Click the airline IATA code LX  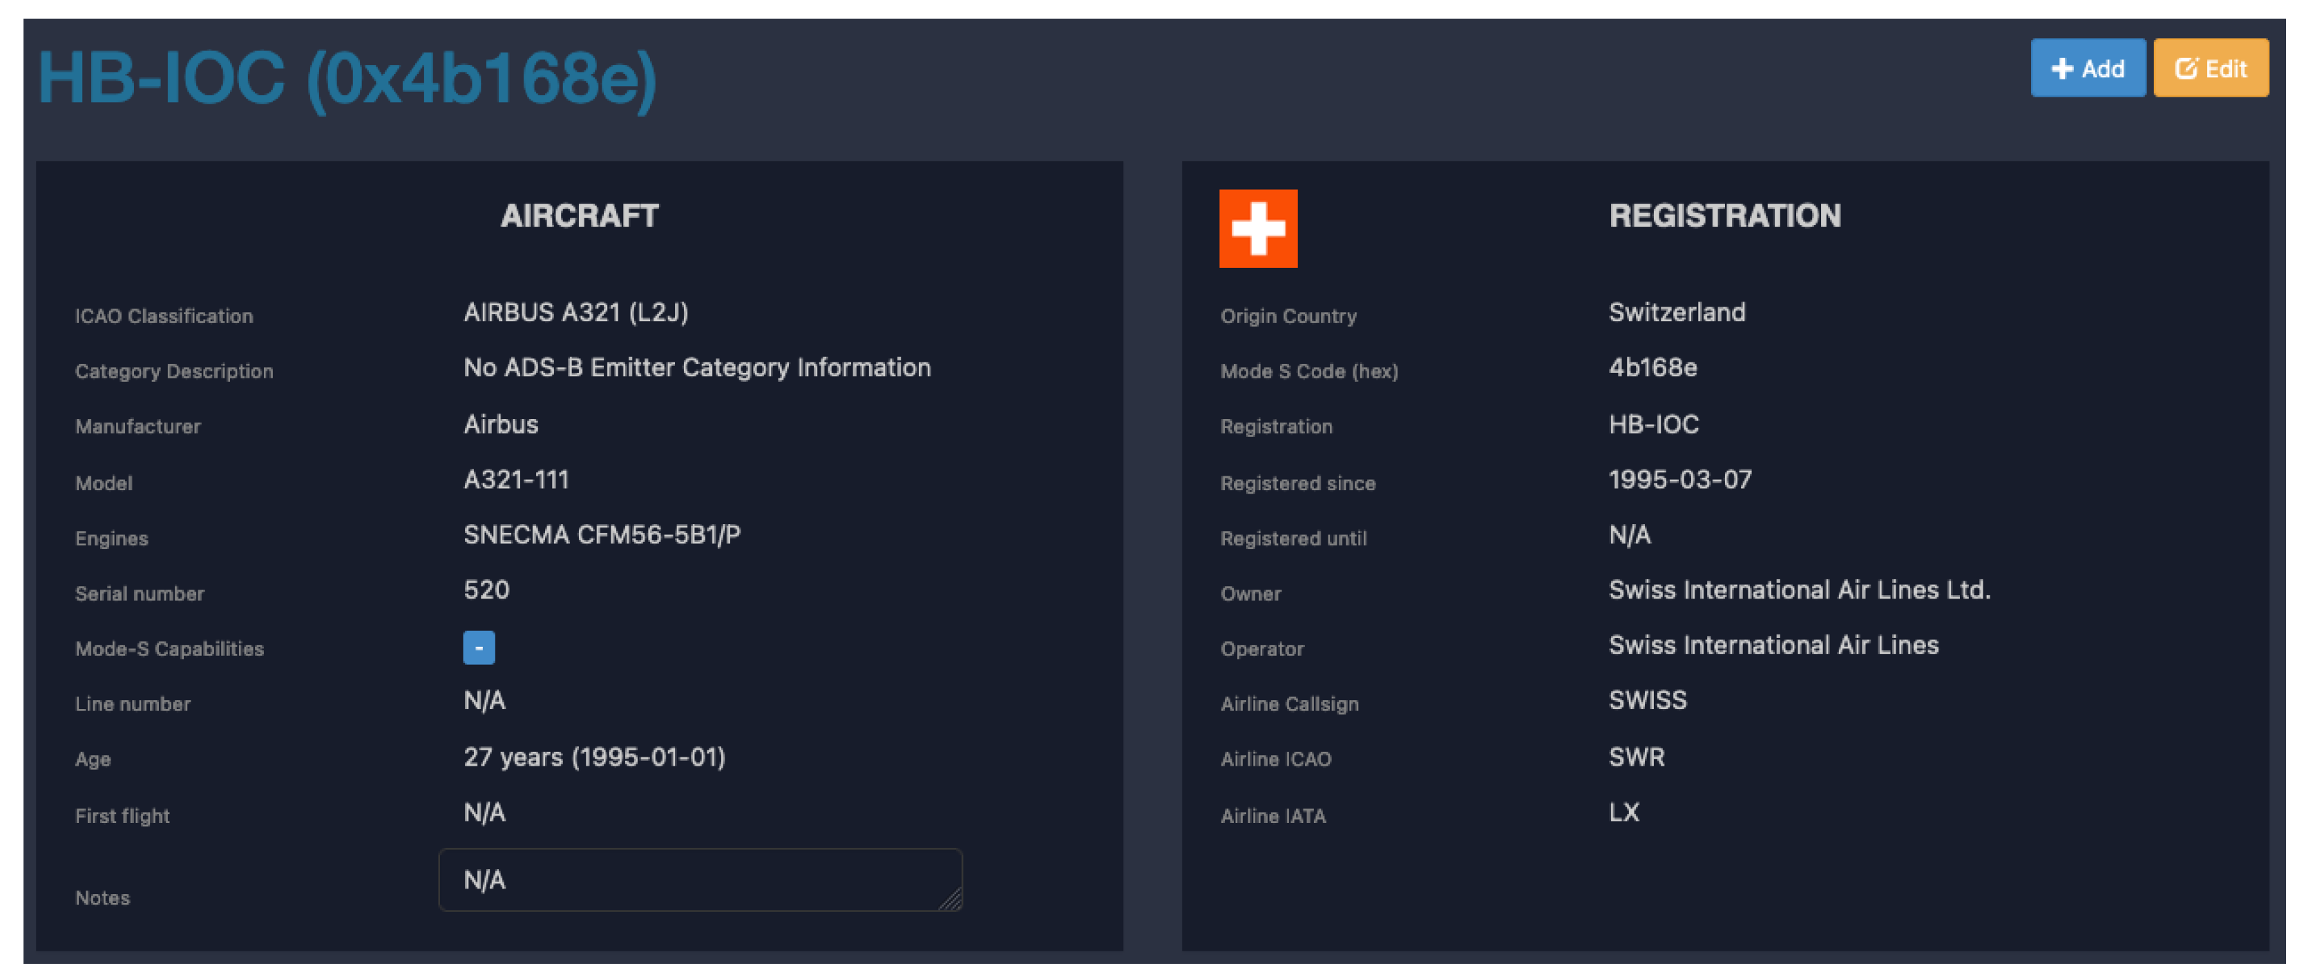tap(1624, 813)
